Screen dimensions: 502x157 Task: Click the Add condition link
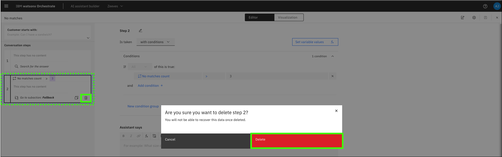point(150,86)
